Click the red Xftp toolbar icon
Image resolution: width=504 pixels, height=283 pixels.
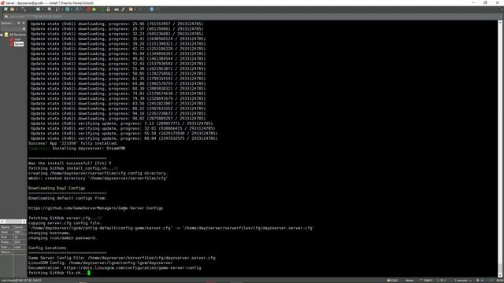pyautogui.click(x=88, y=9)
